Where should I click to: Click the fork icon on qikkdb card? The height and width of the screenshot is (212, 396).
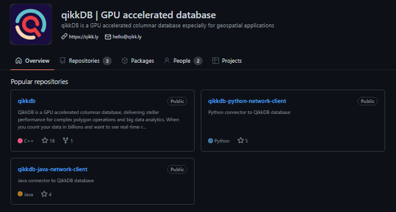[65, 140]
